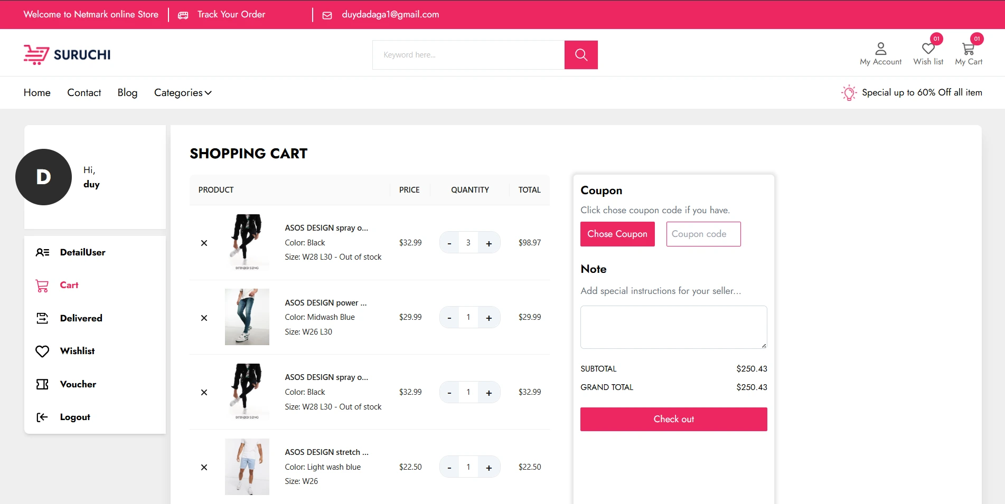Decrease quantity of $32.99 total spray-on item
Viewport: 1005px width, 504px height.
[449, 392]
